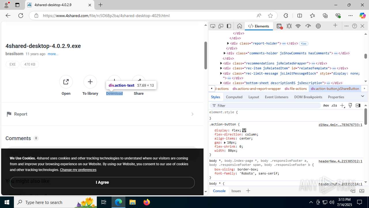Viewport: 369px width, 208px height.
Task: Click the Open file action icon
Action: 66,82
